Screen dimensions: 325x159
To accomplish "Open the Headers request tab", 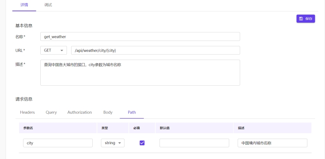I will point(27,112).
